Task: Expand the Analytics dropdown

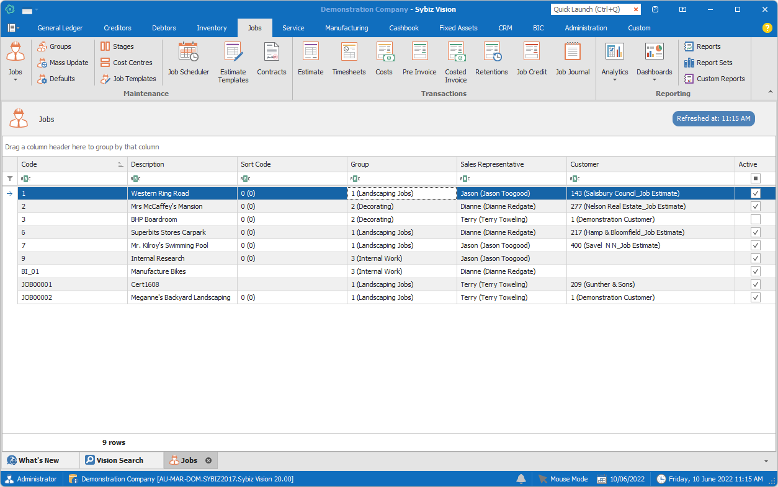Action: 614,79
